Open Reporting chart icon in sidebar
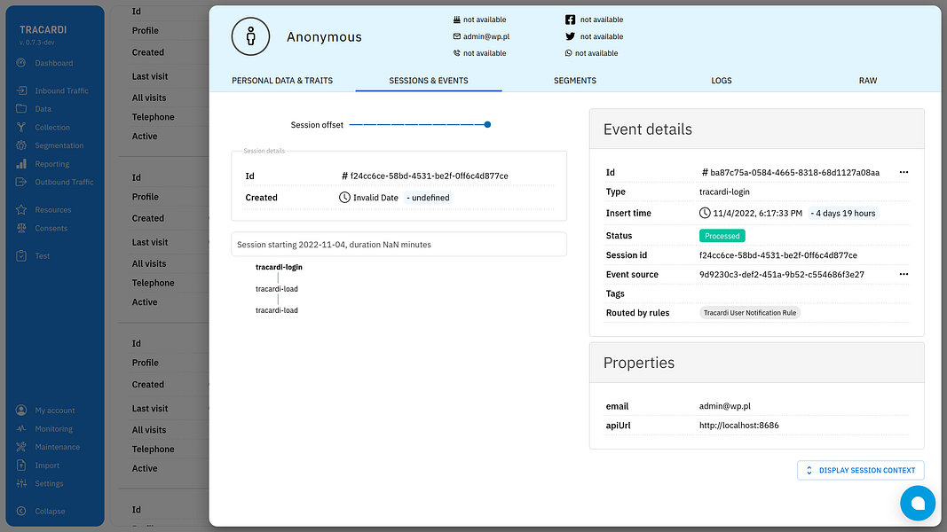 point(21,163)
